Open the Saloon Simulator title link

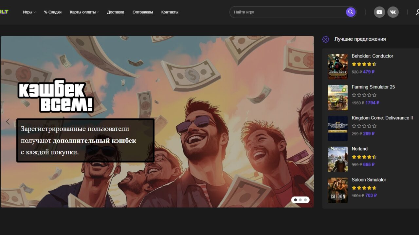[x=369, y=180]
